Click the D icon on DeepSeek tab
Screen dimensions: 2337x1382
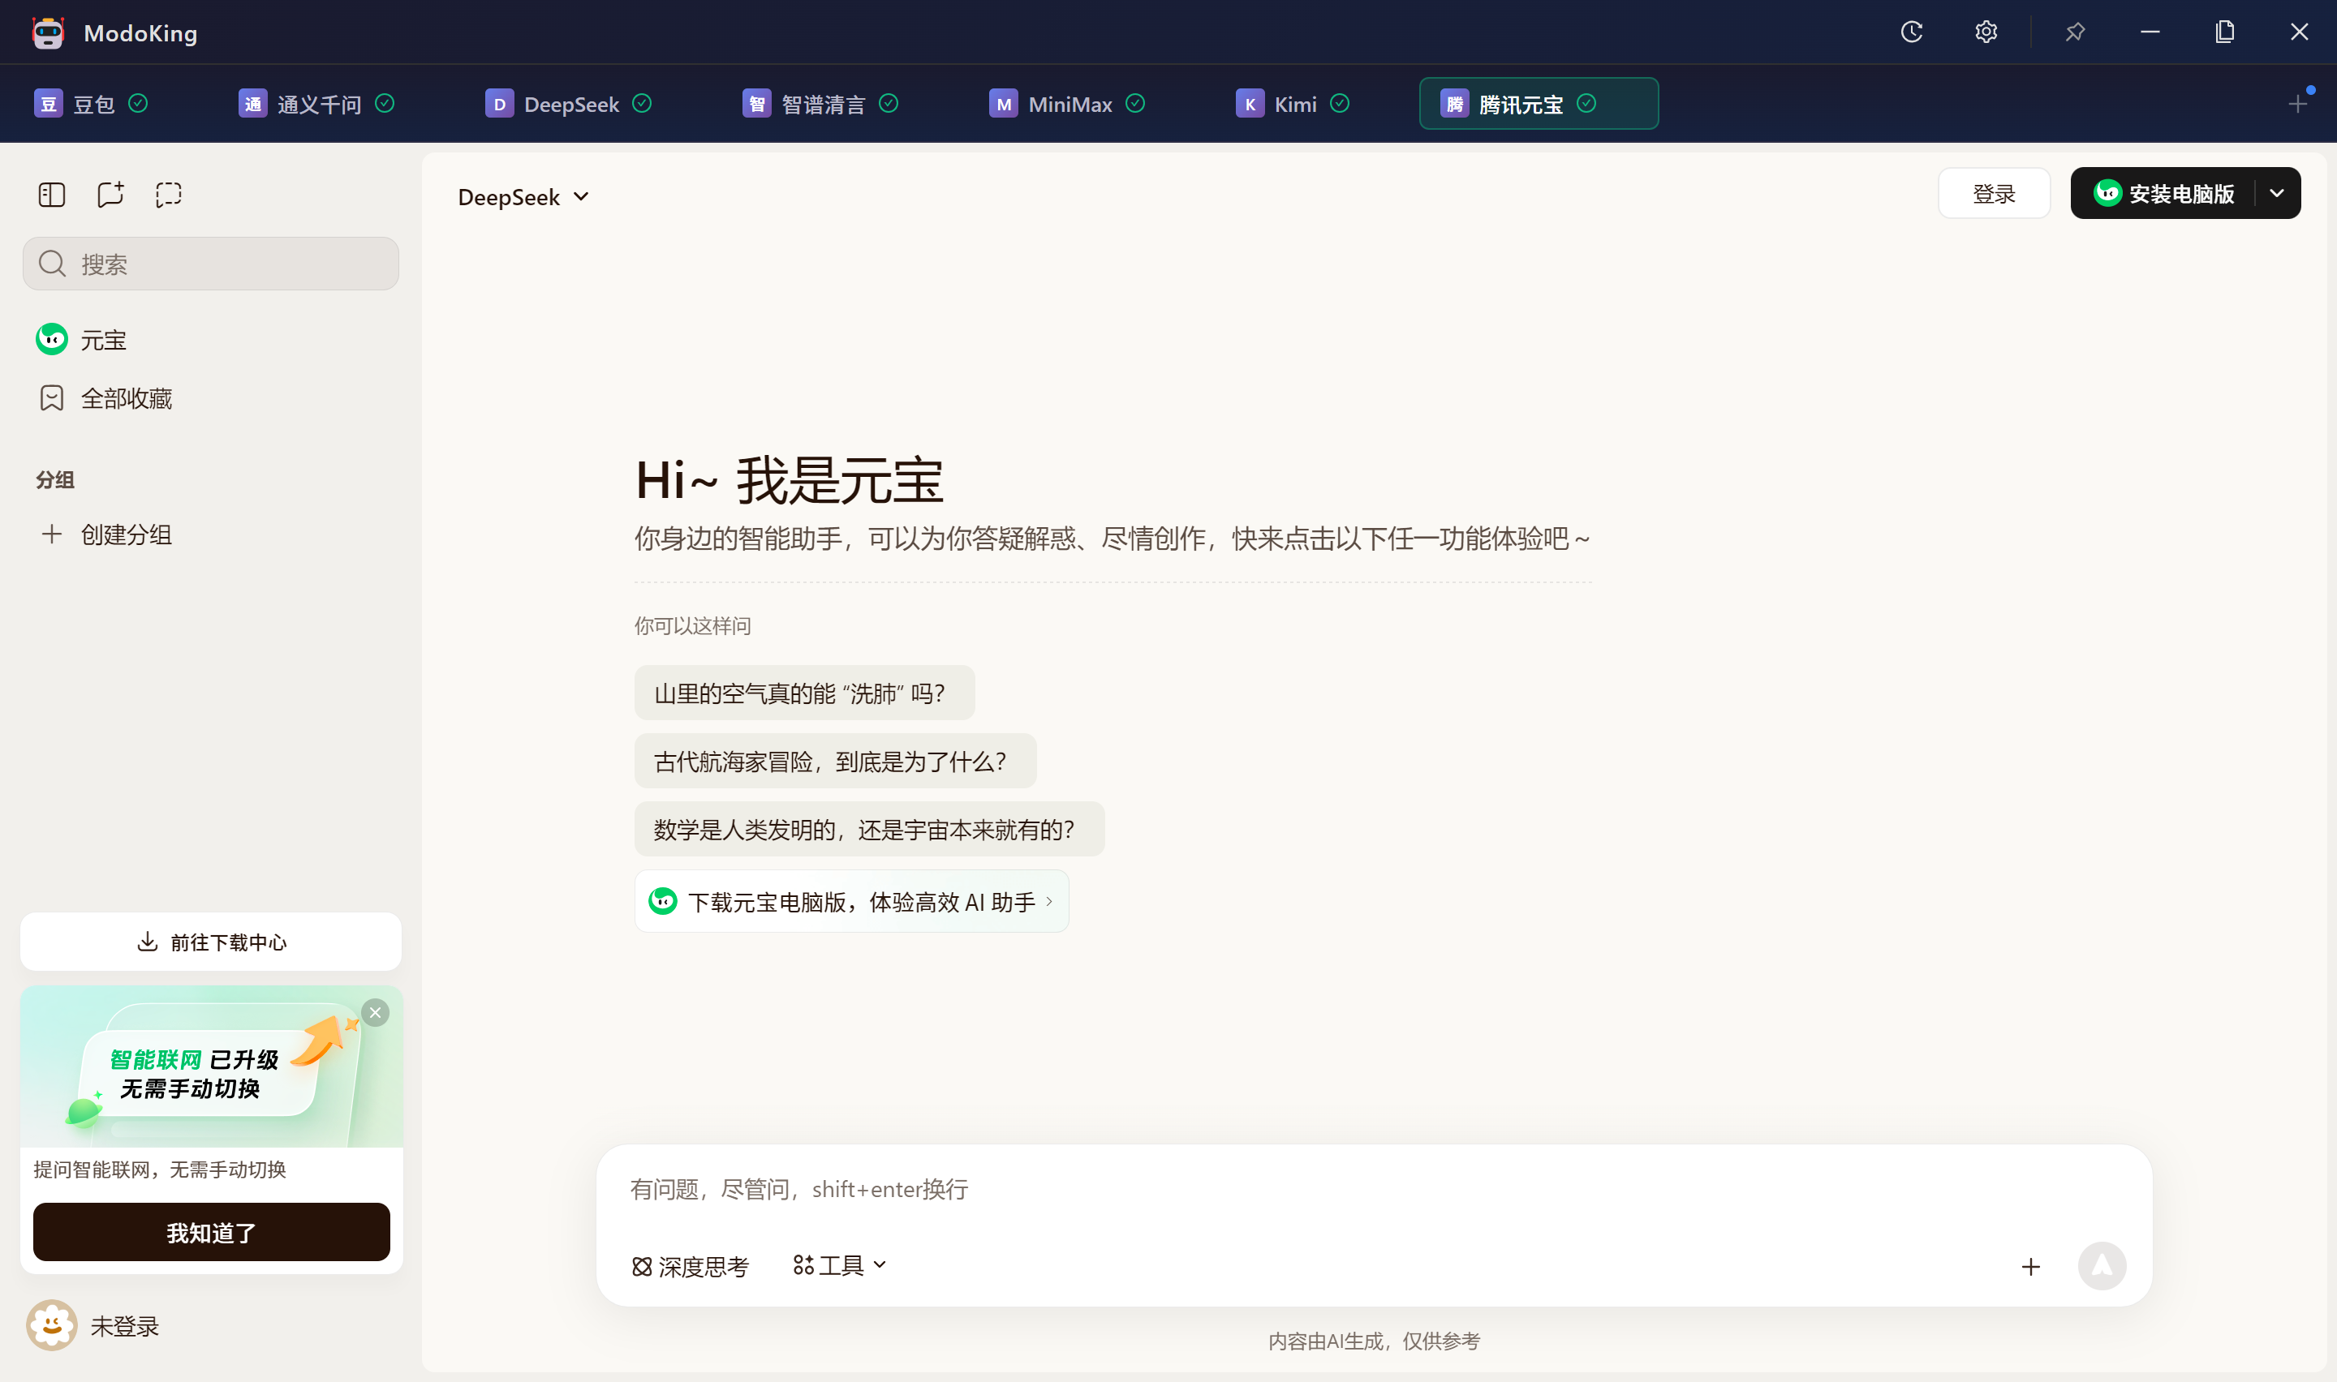click(499, 103)
